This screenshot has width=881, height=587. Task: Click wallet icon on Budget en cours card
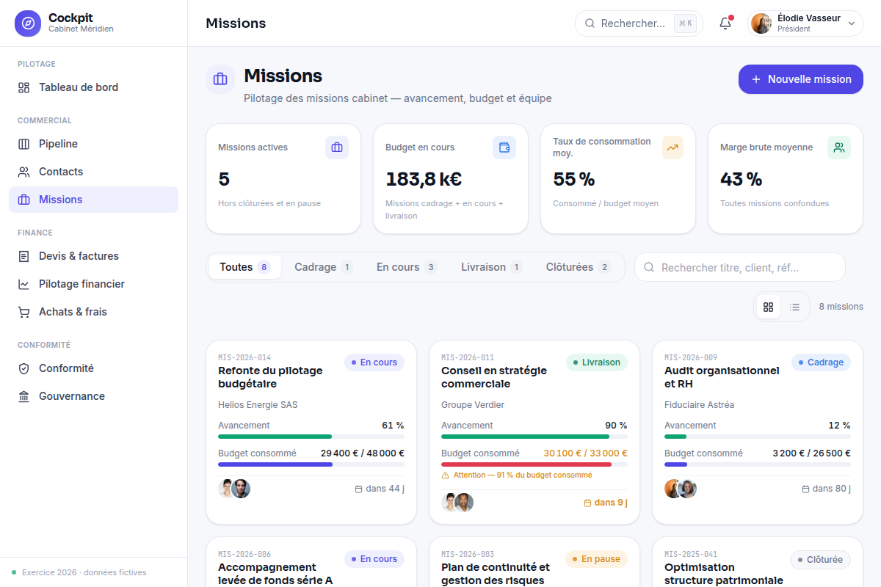(504, 147)
